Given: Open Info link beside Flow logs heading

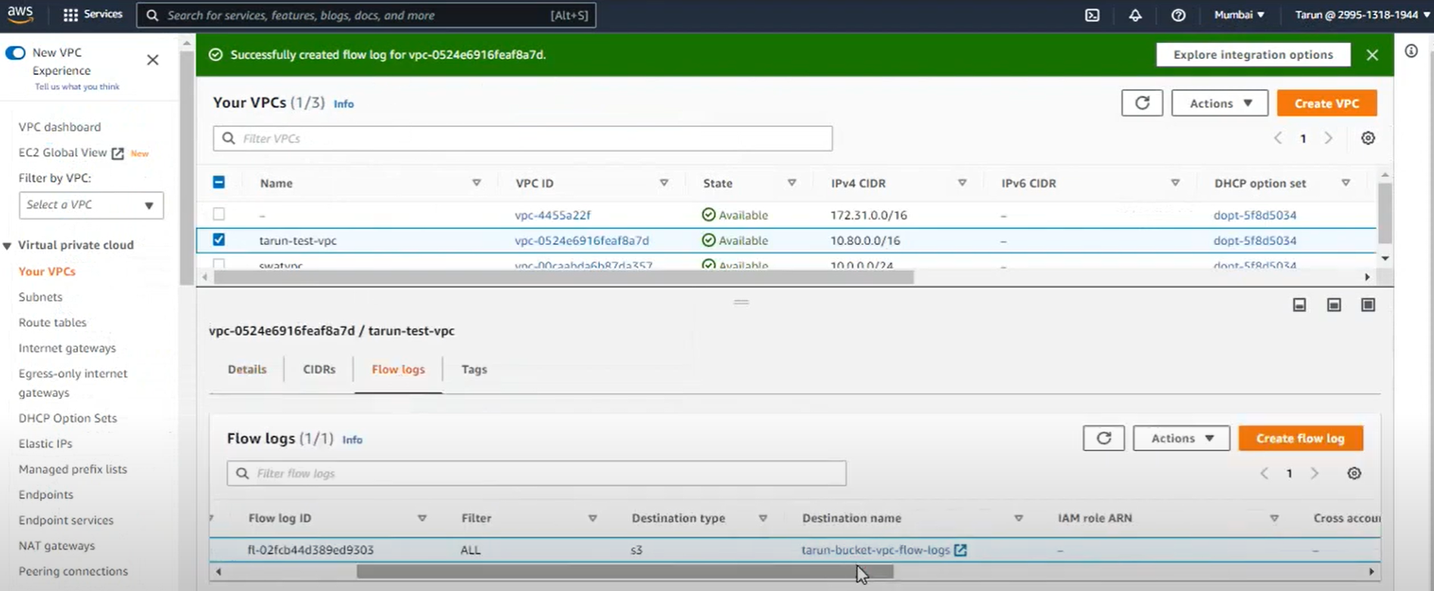Looking at the screenshot, I should coord(352,440).
